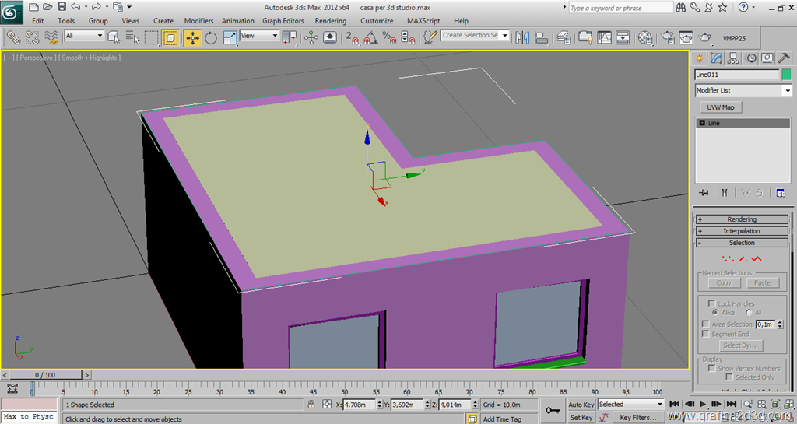
Task: Click the Mirror tool icon
Action: [522, 37]
